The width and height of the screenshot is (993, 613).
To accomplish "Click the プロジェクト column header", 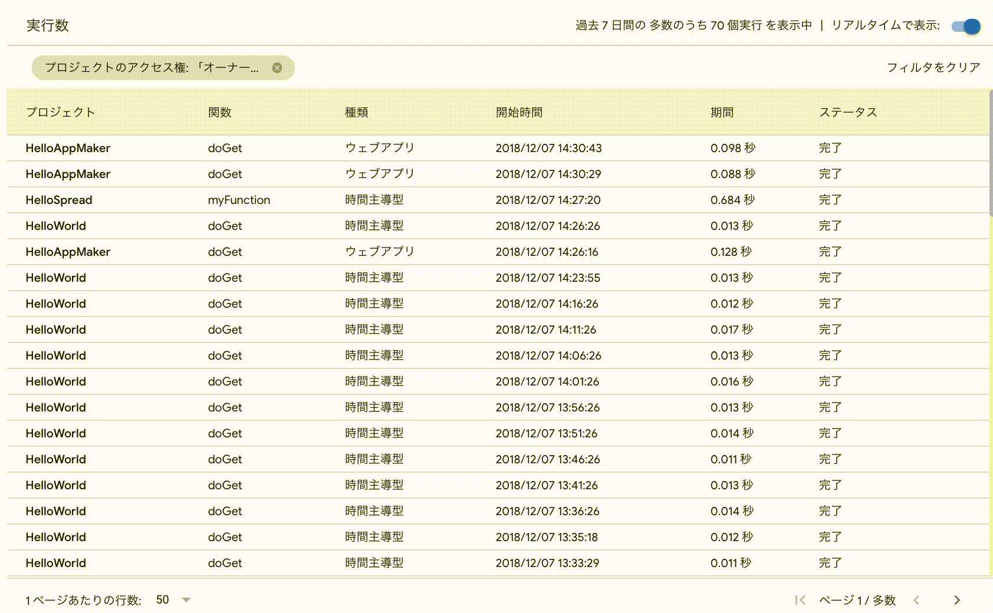I will tap(60, 113).
